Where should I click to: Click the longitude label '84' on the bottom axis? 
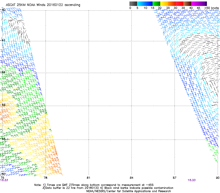coord(131,178)
